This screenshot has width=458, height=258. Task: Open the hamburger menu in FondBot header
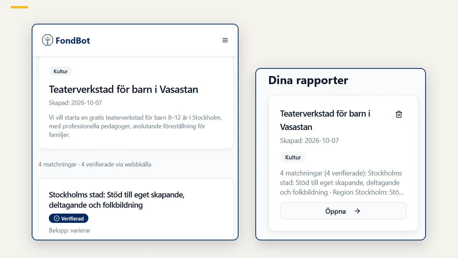click(x=225, y=41)
